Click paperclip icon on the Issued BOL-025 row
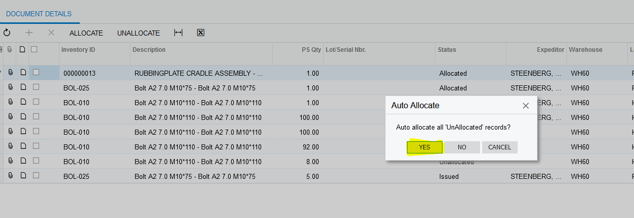Viewport: 634px width, 218px height. pos(10,176)
